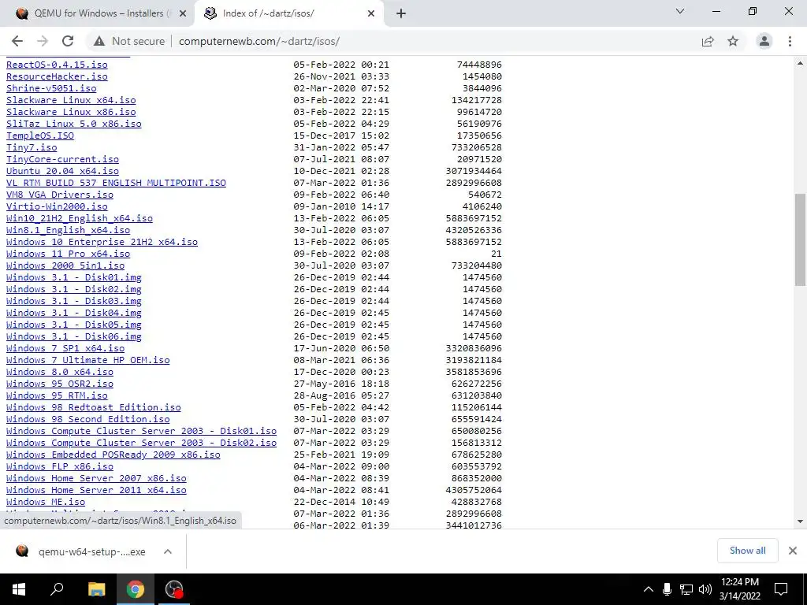Click the address bar URL
Viewport: 807px width, 605px height.
click(x=258, y=41)
